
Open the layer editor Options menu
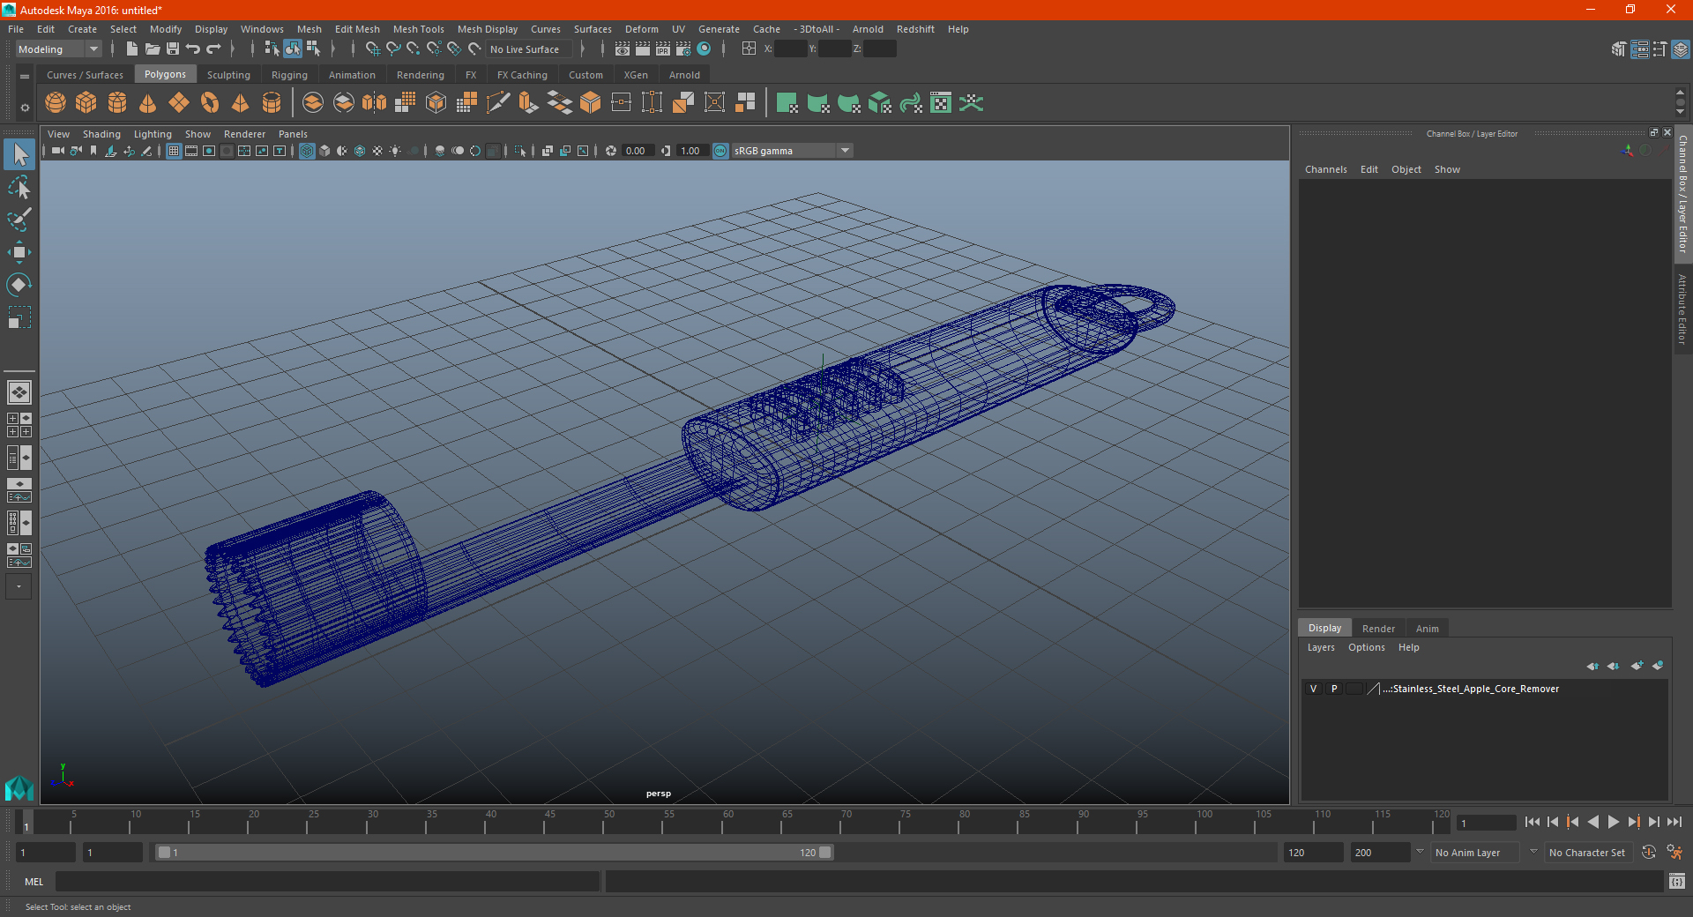pyautogui.click(x=1366, y=647)
